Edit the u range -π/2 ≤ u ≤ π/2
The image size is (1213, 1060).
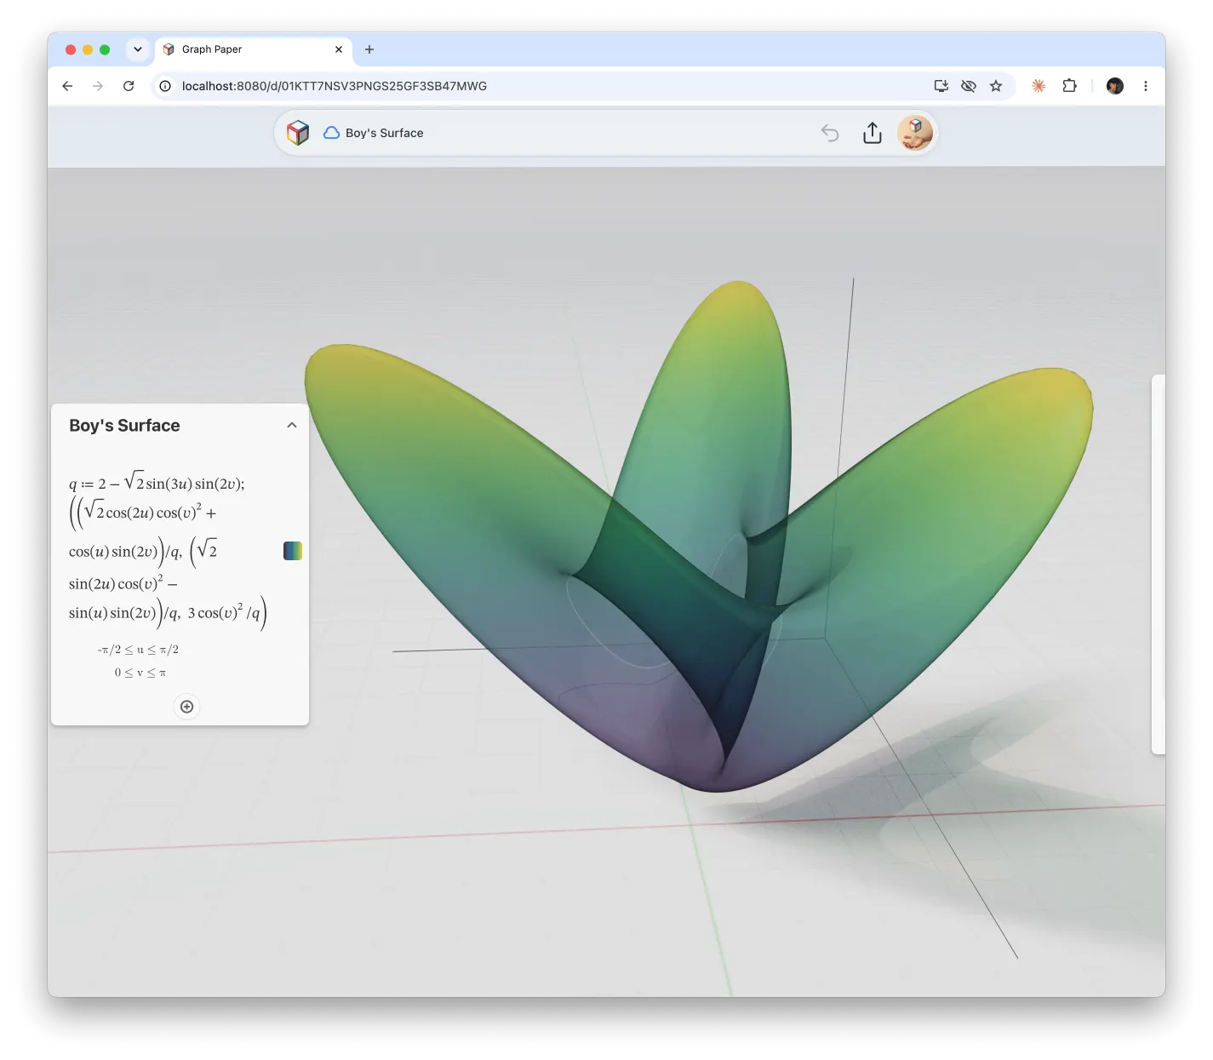[x=138, y=650]
